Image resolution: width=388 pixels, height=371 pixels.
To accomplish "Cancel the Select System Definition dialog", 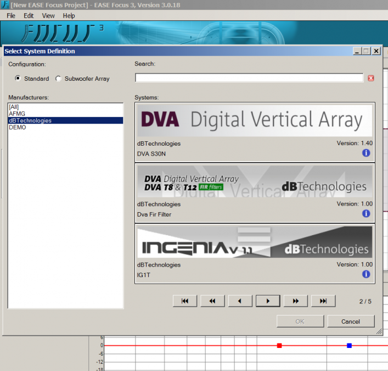I will pos(351,322).
